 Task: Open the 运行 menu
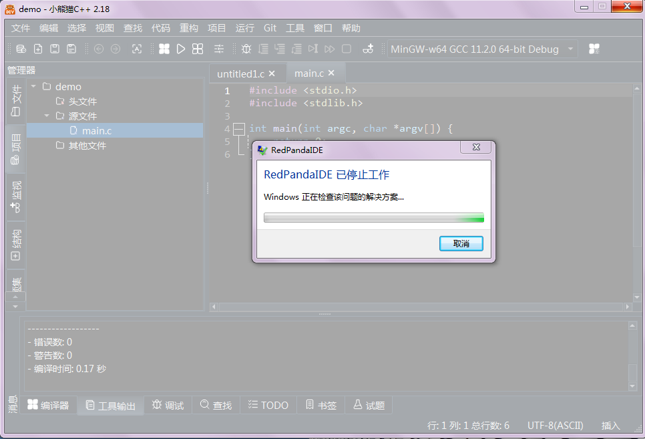click(245, 28)
